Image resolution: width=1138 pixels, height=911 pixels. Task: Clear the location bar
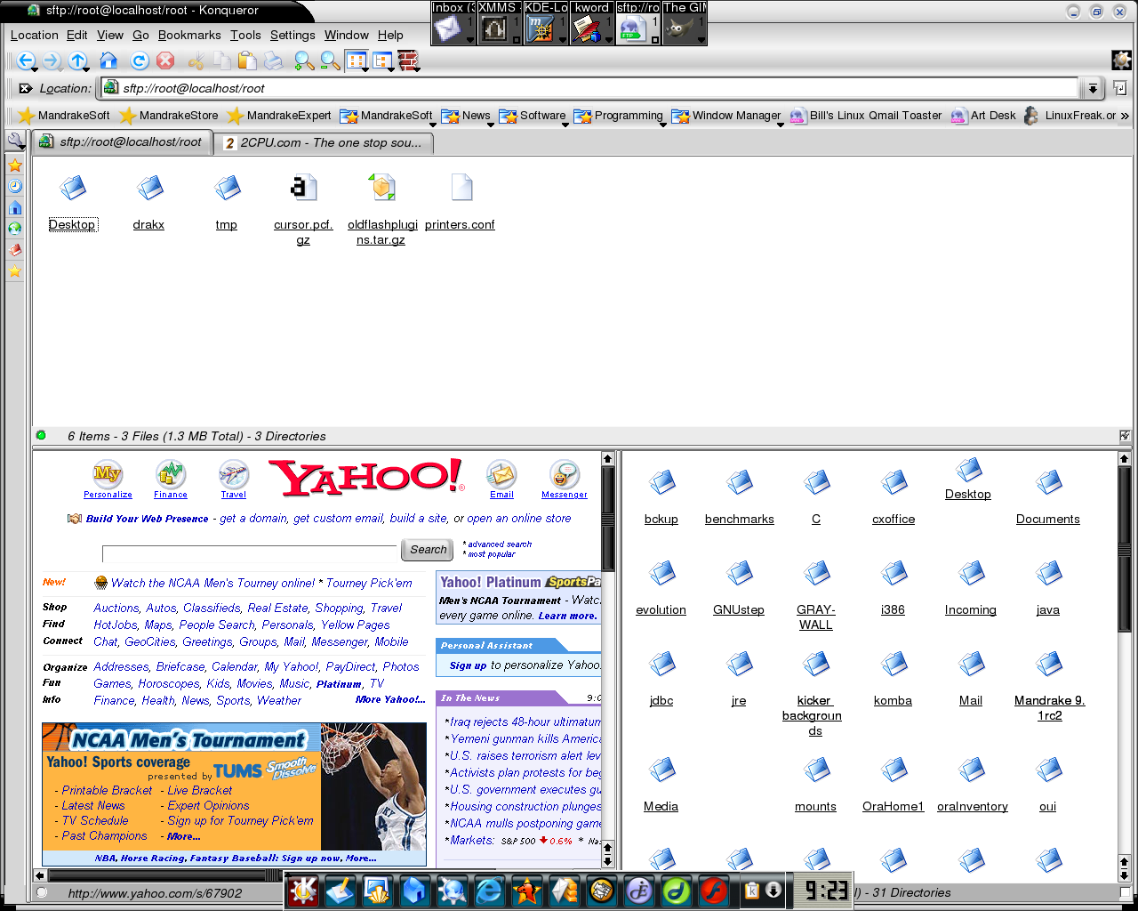pos(25,88)
